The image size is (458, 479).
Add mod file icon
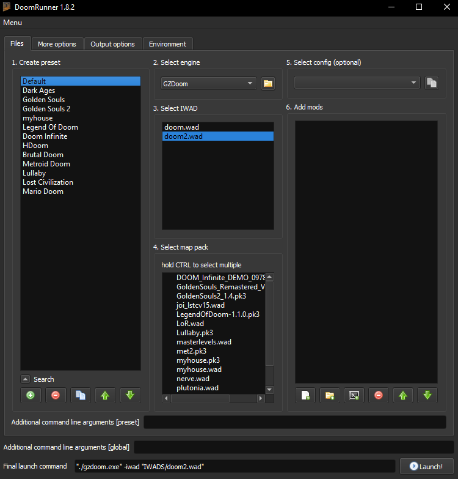point(305,395)
